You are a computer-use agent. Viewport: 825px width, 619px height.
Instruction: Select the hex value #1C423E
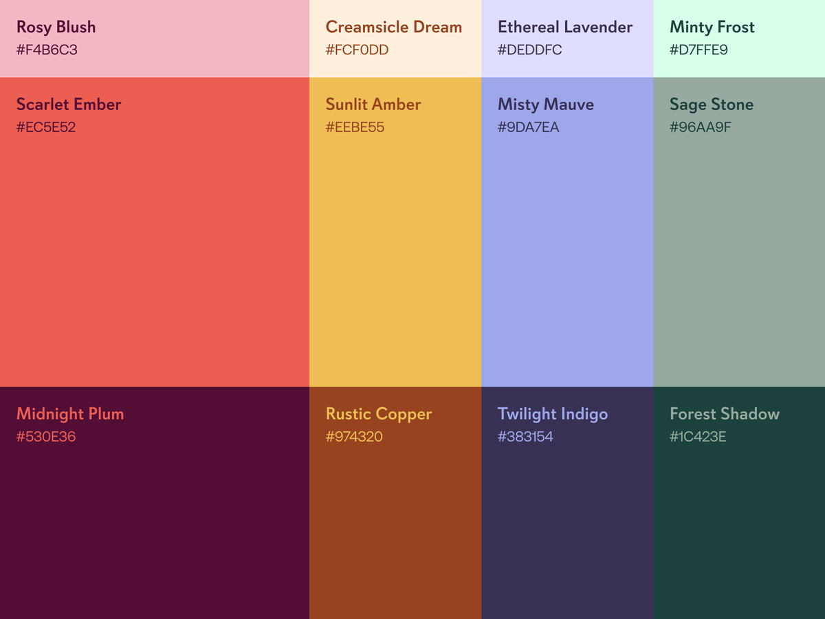pos(698,436)
